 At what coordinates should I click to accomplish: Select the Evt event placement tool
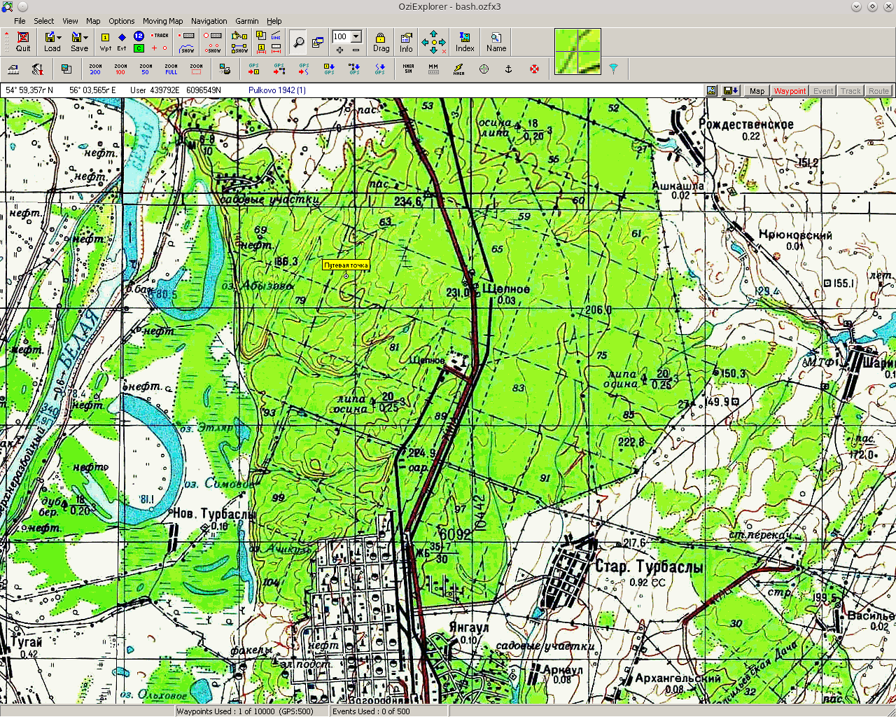[122, 42]
